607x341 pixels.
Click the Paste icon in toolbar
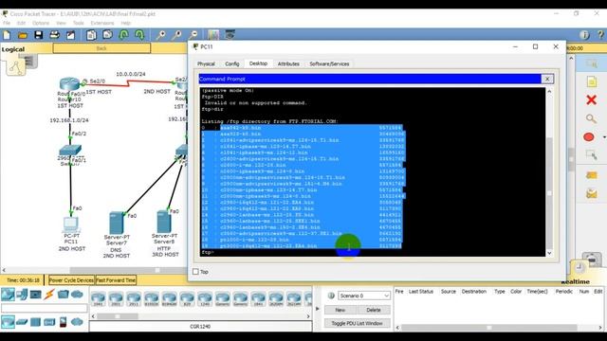tap(107, 35)
